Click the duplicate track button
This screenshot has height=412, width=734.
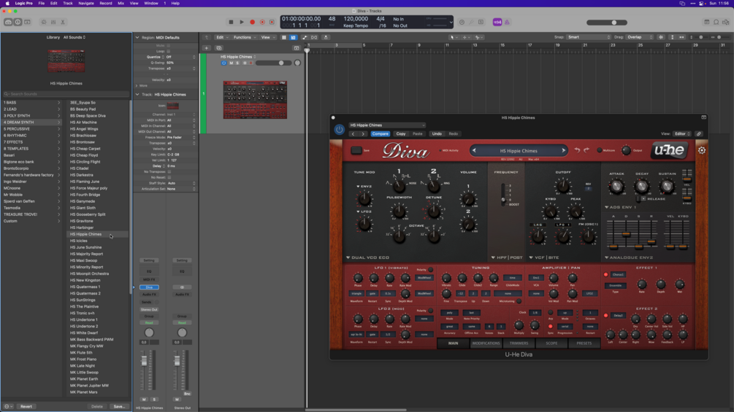pyautogui.click(x=218, y=48)
